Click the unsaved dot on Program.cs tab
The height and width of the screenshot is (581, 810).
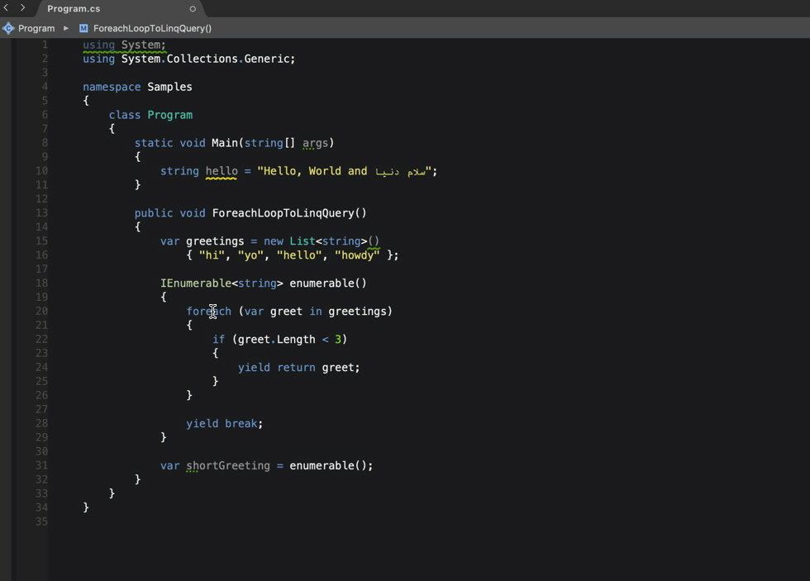[x=193, y=9]
